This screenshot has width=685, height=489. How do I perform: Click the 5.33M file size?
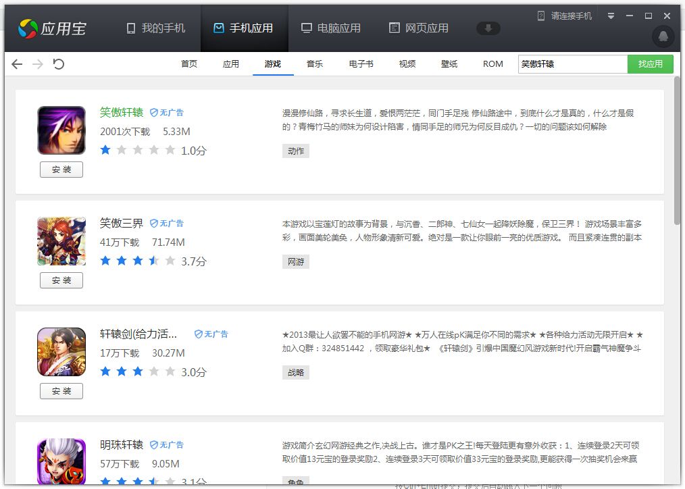(176, 132)
